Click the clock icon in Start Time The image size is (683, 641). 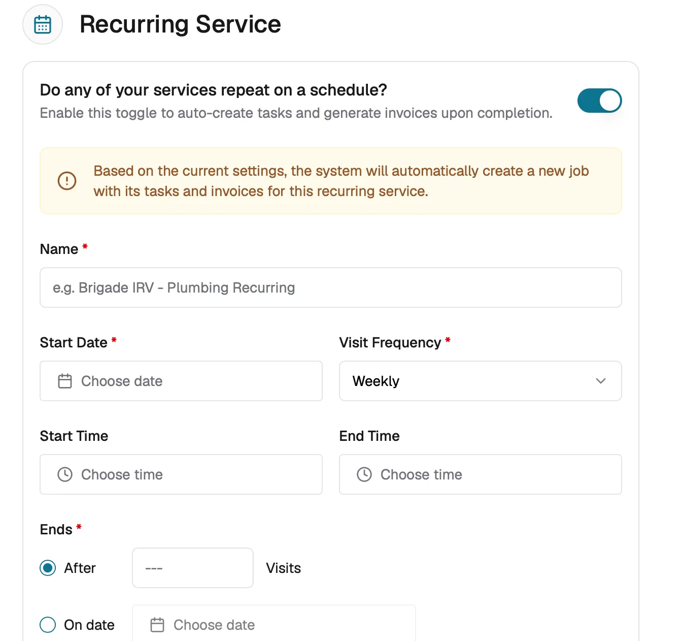[x=65, y=474]
